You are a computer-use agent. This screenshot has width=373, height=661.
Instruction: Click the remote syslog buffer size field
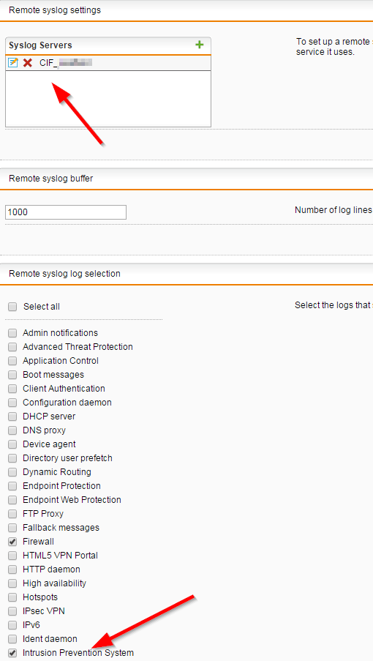click(x=66, y=212)
